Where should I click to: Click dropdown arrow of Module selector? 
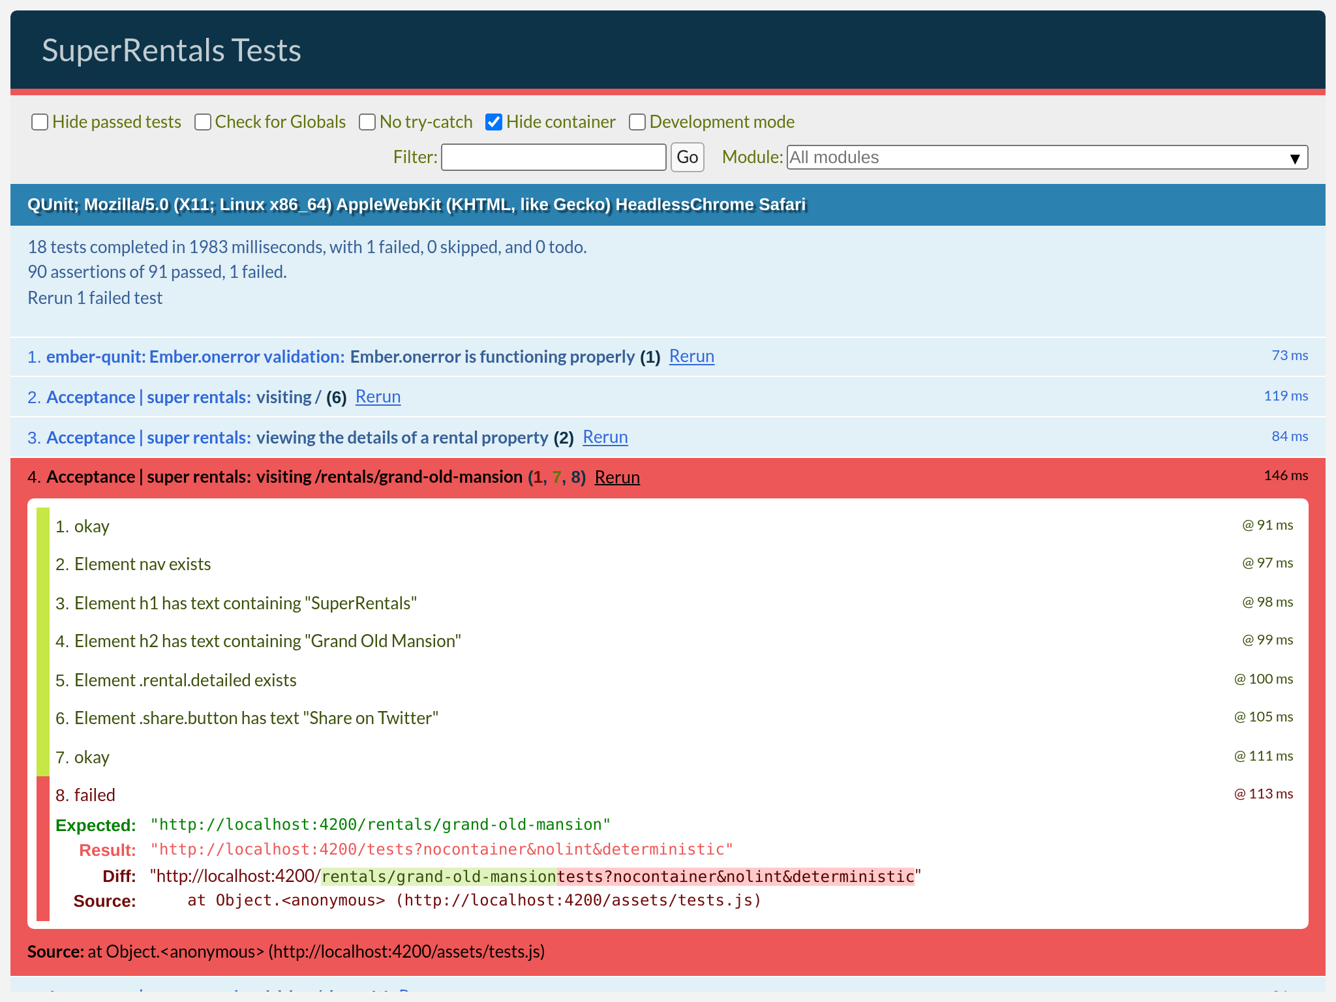tap(1295, 158)
